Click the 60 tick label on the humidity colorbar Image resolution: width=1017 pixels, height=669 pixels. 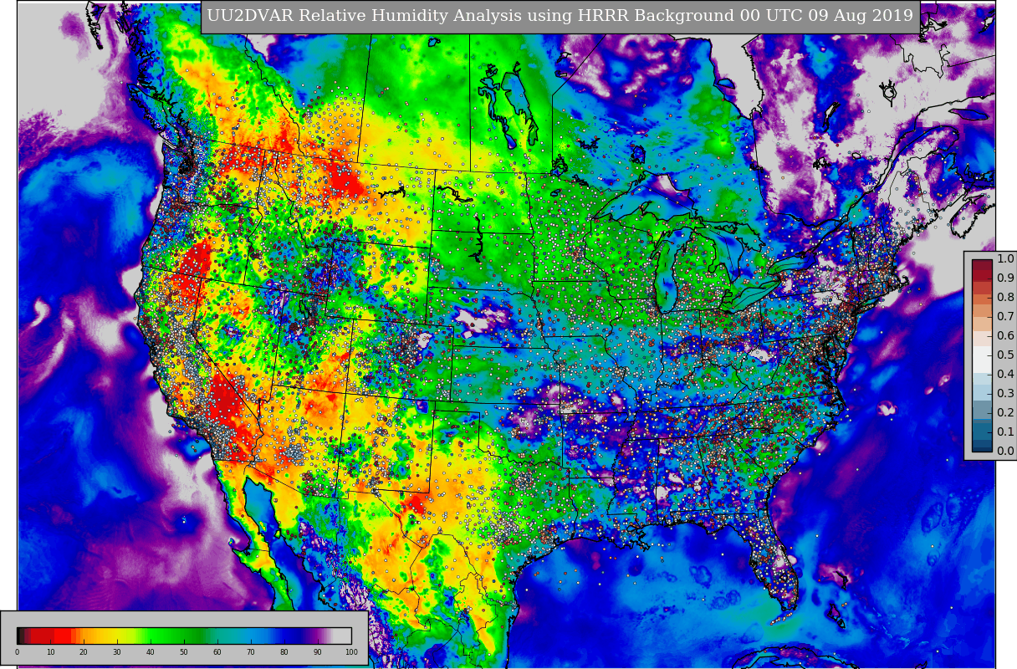[x=217, y=652]
